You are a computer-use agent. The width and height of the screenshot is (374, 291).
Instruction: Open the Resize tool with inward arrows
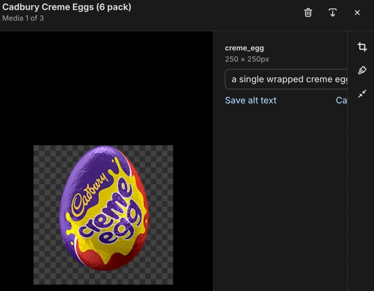tap(362, 94)
